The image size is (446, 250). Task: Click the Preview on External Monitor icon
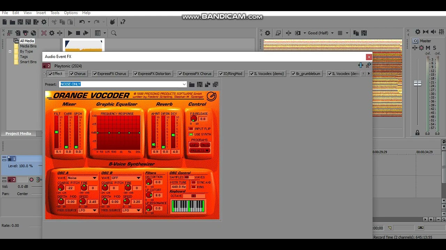[x=278, y=33]
